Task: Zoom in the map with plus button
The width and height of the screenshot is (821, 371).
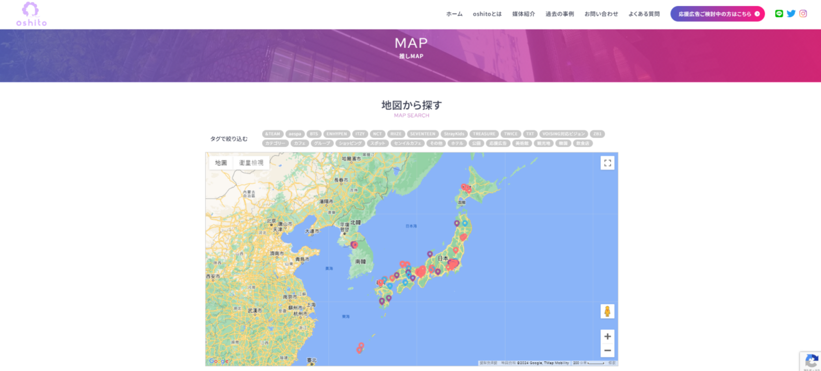Action: click(608, 336)
